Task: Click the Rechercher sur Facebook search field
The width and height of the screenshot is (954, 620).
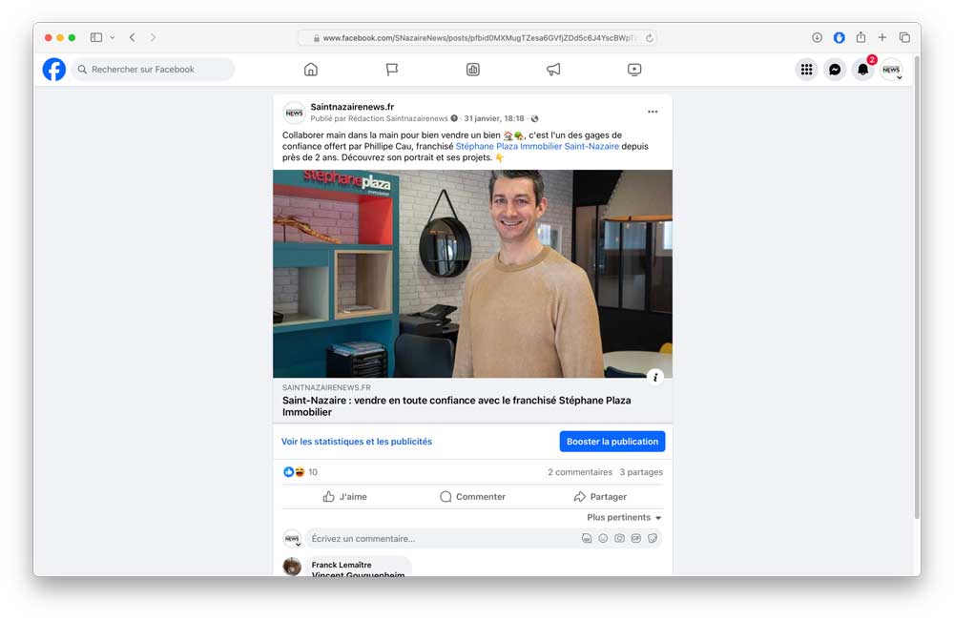Action: point(154,70)
